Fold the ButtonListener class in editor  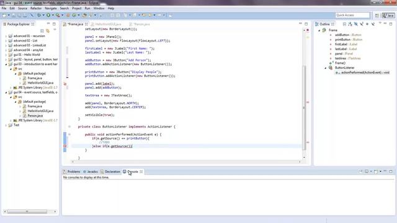[69, 126]
